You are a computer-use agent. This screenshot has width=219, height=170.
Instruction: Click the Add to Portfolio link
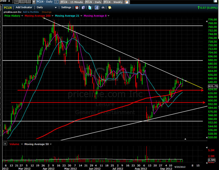click(x=31, y=12)
